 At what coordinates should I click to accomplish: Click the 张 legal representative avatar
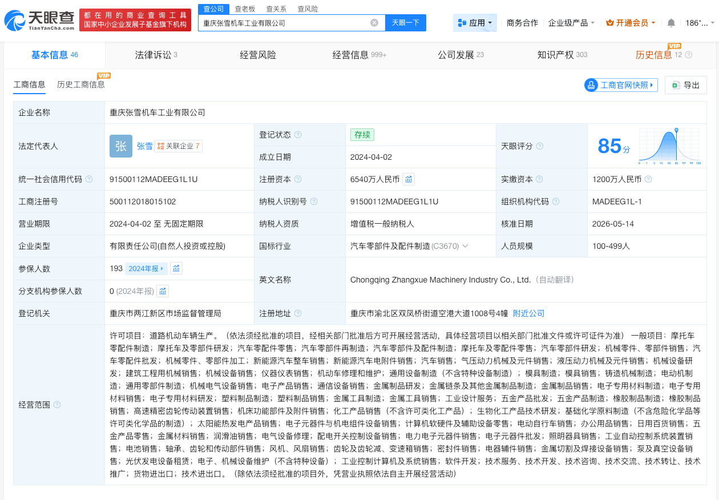[x=121, y=146]
